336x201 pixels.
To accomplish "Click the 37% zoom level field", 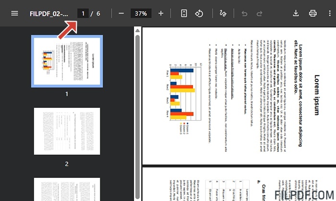I will (x=141, y=13).
